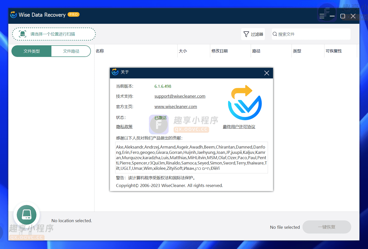Minimize the Wise Data Recovery window
This screenshot has width=368, height=249.
[332, 16]
